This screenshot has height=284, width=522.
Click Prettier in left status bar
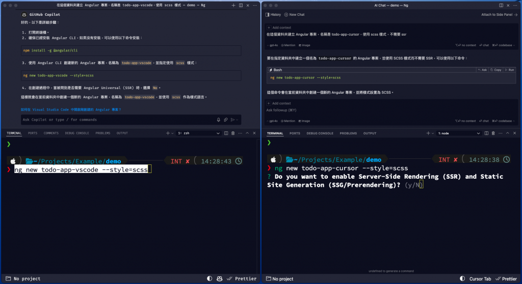click(x=242, y=279)
